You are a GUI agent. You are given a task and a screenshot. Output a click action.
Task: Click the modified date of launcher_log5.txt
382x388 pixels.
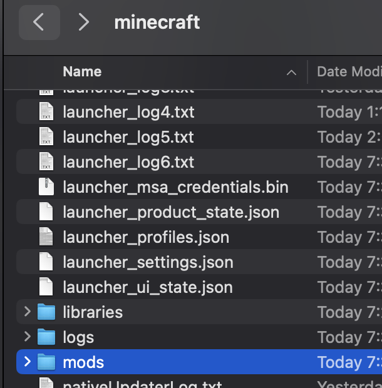(349, 137)
